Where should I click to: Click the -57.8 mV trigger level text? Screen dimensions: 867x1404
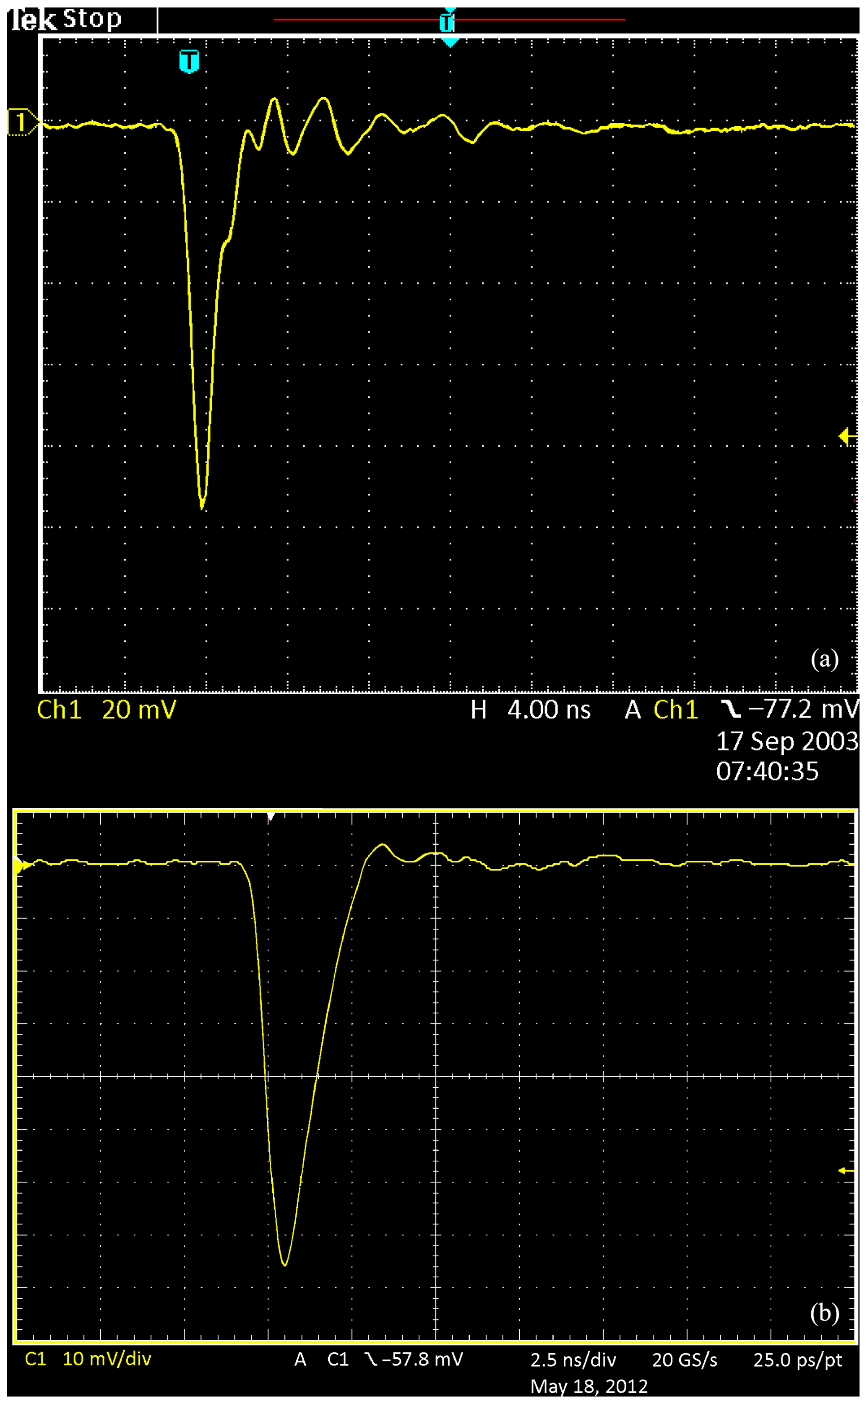point(422,1359)
